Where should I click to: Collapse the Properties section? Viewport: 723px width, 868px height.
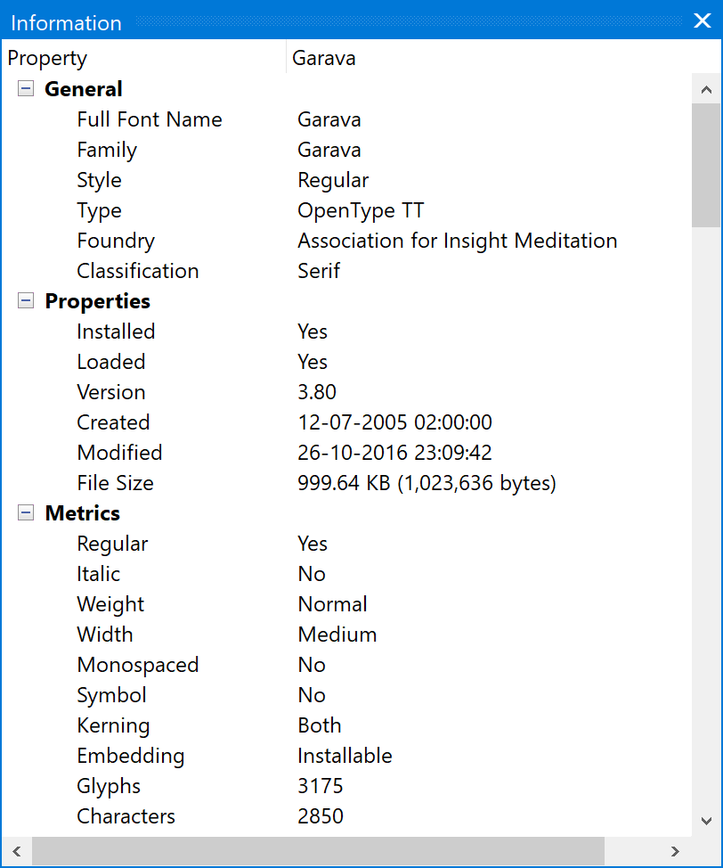(26, 300)
